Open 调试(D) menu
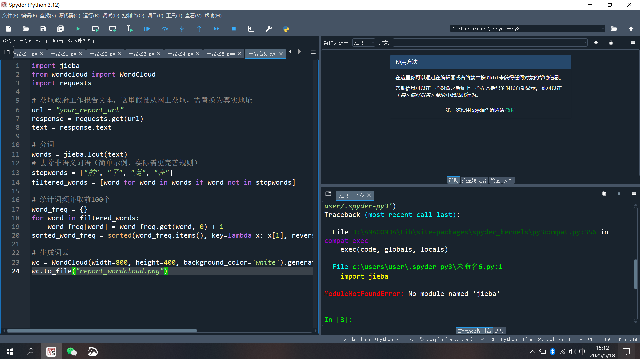Screen dimensions: 640x359 pos(111,16)
